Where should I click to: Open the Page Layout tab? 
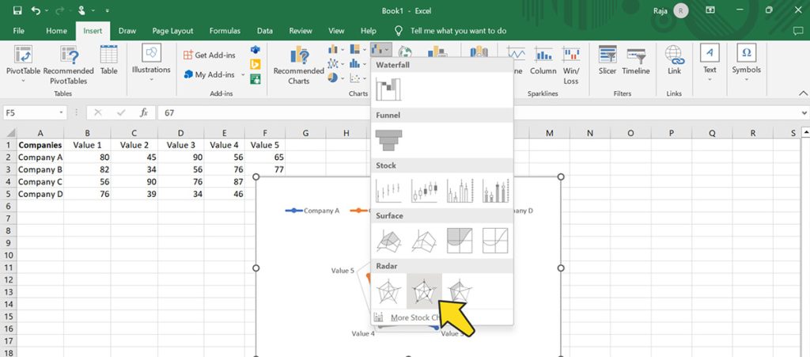[x=172, y=31]
